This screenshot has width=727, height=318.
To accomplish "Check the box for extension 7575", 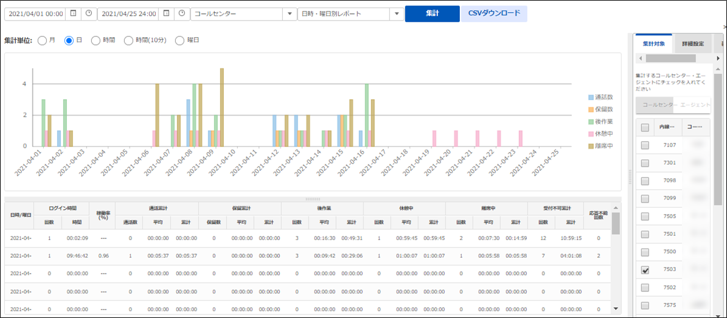I will click(645, 305).
